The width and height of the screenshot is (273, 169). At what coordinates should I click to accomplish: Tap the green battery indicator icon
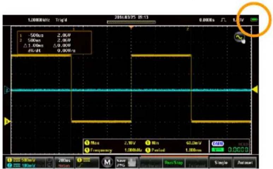tap(254, 20)
